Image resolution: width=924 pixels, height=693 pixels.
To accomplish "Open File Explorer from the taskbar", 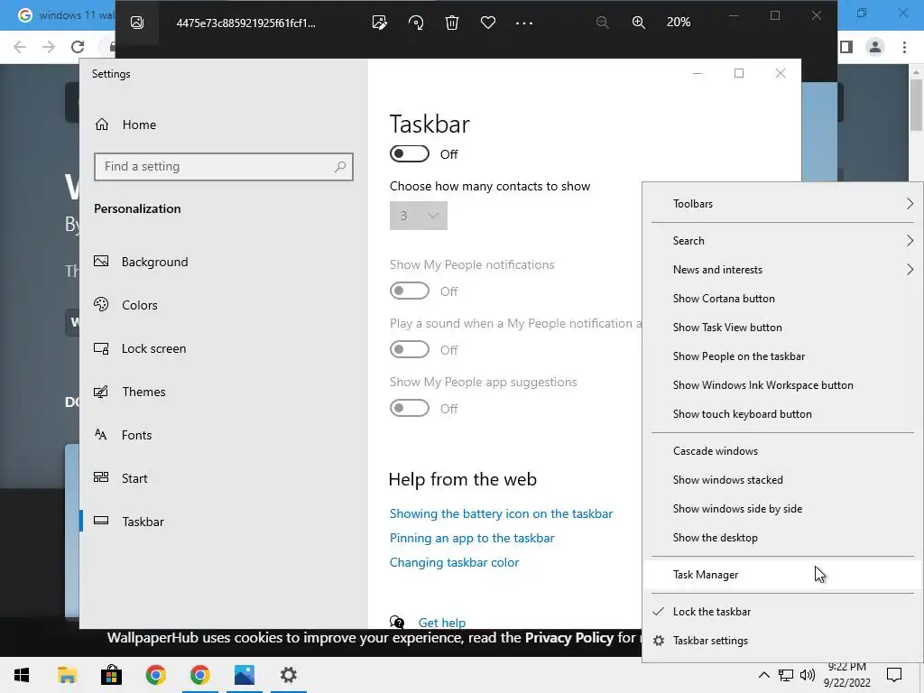I will pyautogui.click(x=67, y=675).
